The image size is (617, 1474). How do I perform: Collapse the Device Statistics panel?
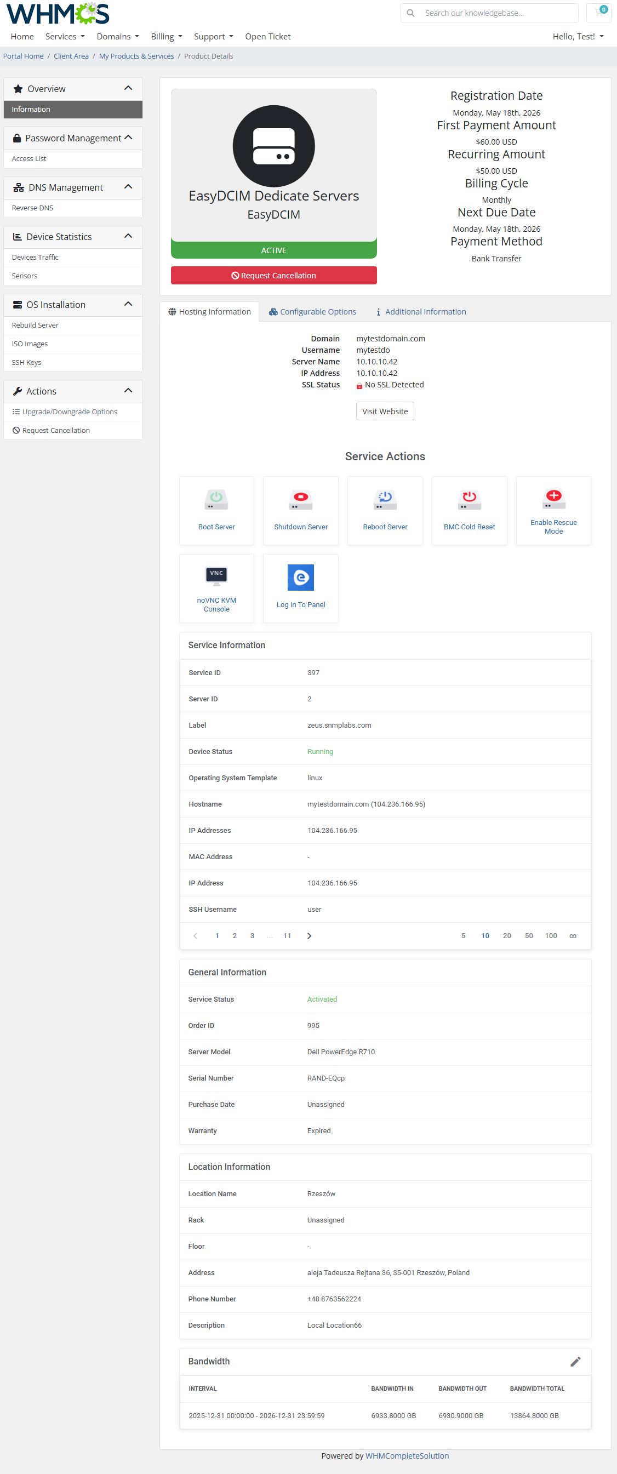click(x=128, y=236)
